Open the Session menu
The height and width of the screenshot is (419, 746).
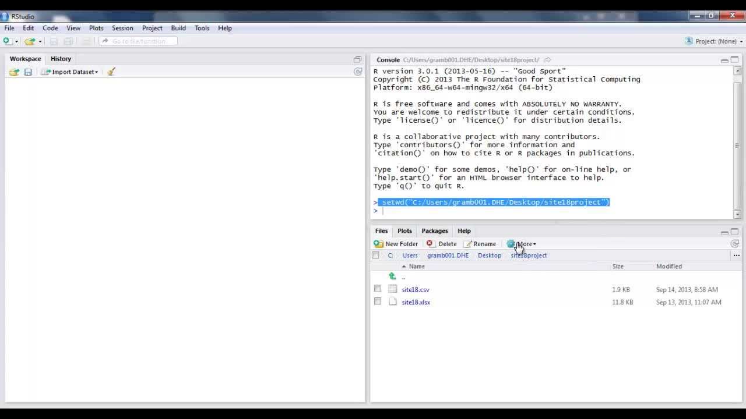click(122, 28)
